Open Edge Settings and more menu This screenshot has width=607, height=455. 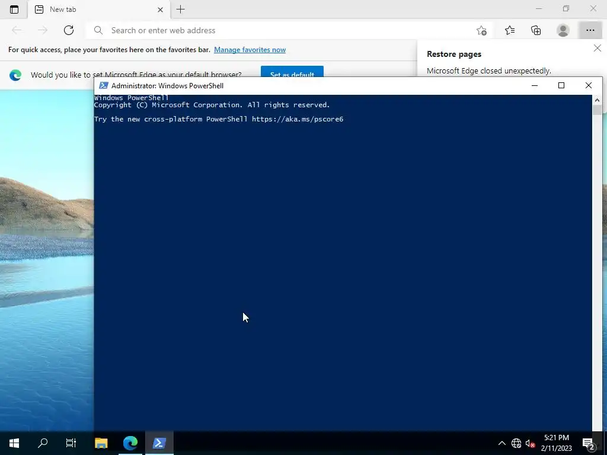[590, 30]
